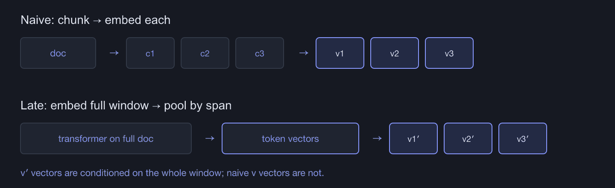Image resolution: width=615 pixels, height=188 pixels.
Task: Click the doc box
Action: point(58,53)
